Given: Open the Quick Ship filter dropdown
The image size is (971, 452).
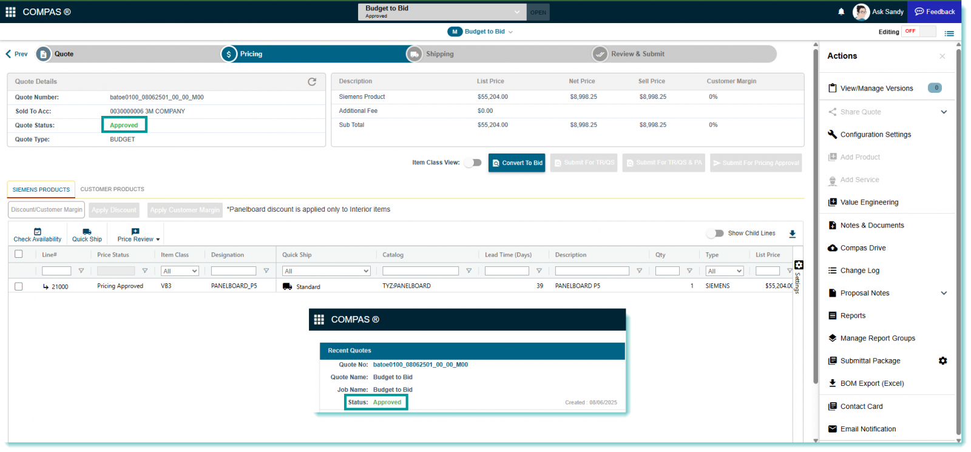Looking at the screenshot, I should (326, 271).
